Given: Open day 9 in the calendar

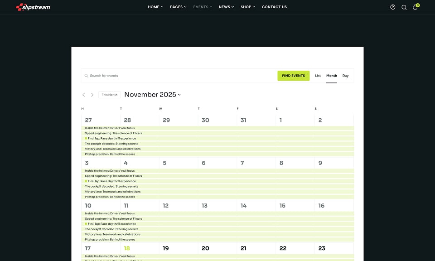Looking at the screenshot, I should [x=320, y=163].
